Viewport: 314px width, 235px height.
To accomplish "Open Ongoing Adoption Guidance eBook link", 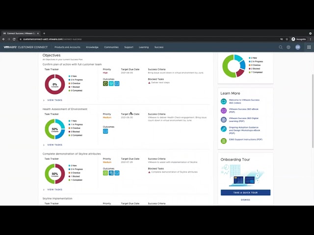I will click(x=244, y=130).
